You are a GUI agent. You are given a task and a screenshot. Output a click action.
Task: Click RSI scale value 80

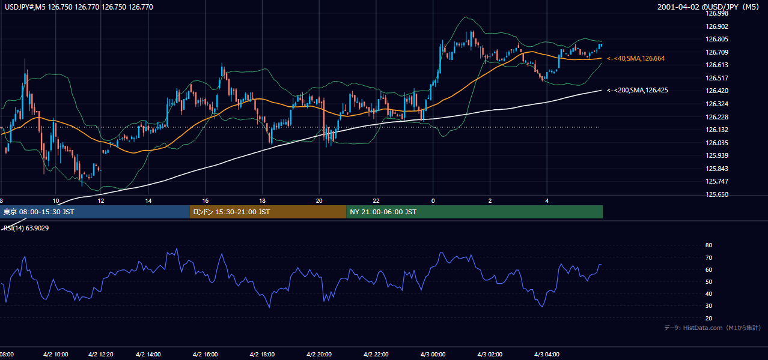(x=709, y=245)
